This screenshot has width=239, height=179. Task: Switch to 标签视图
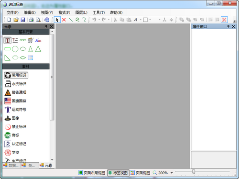118,173
